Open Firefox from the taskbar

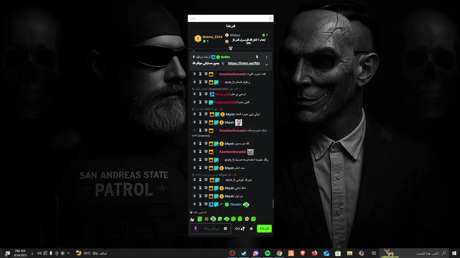[x=315, y=253]
